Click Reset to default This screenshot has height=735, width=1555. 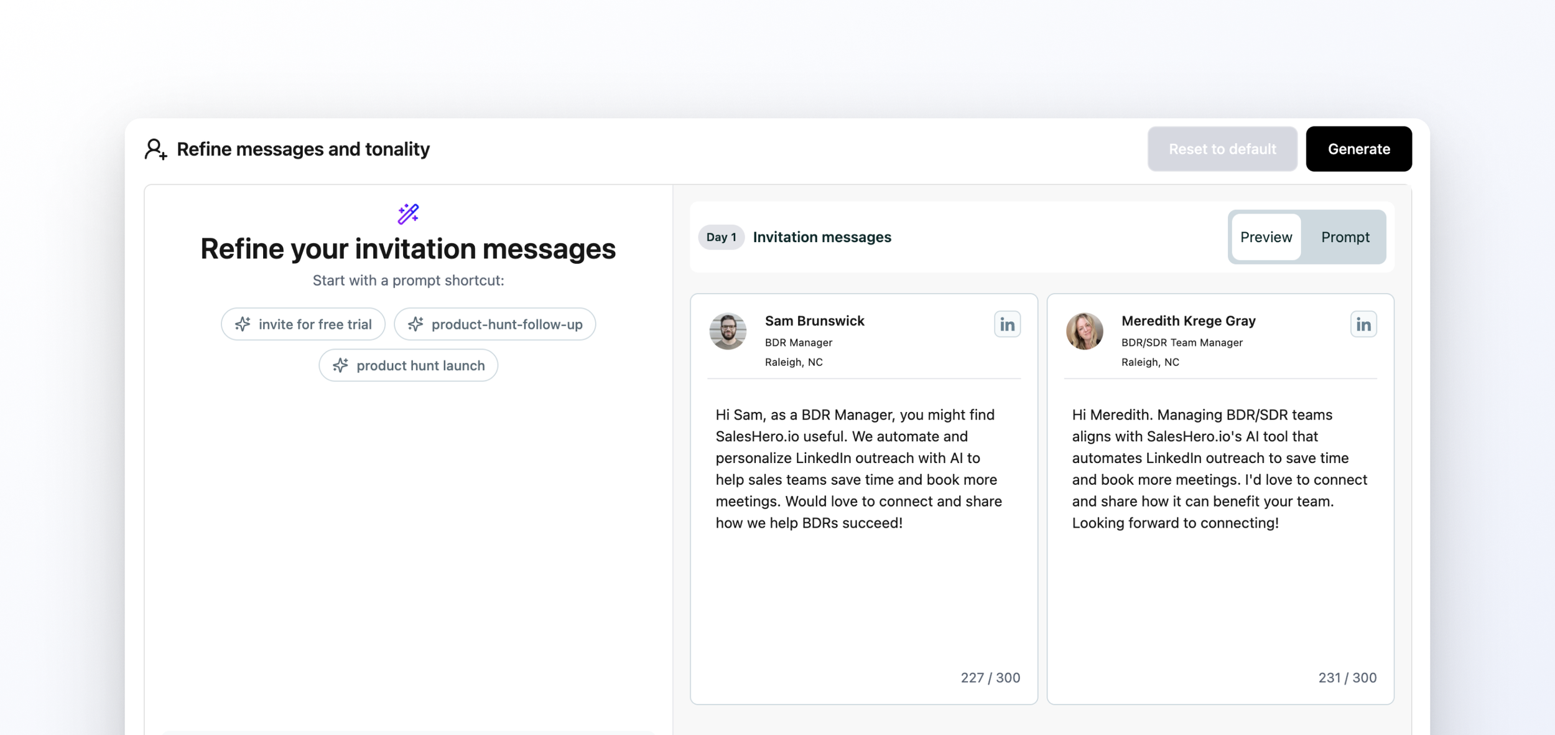pos(1222,149)
